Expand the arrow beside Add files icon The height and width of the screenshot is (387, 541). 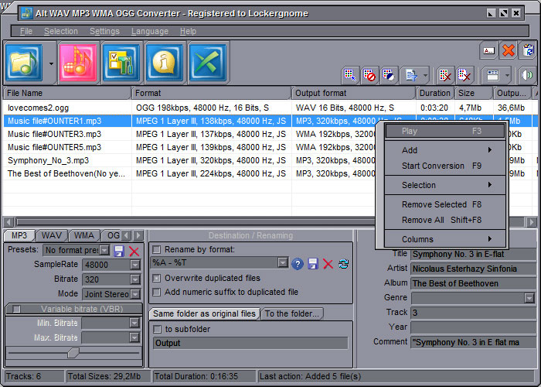tap(51, 63)
